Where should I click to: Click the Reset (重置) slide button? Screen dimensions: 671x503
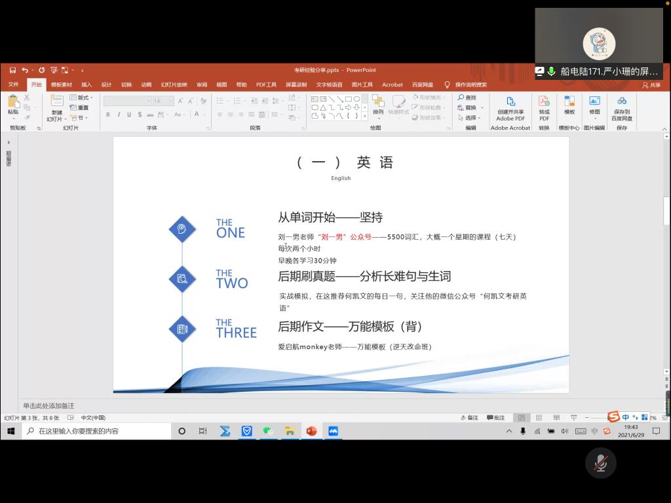(x=80, y=107)
